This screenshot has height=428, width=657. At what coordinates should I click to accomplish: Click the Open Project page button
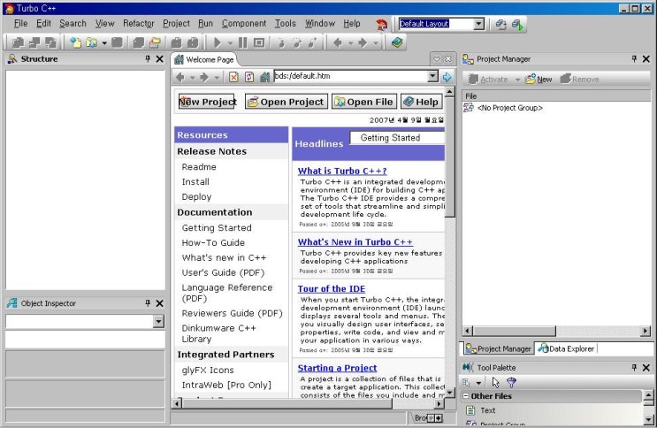(x=286, y=102)
